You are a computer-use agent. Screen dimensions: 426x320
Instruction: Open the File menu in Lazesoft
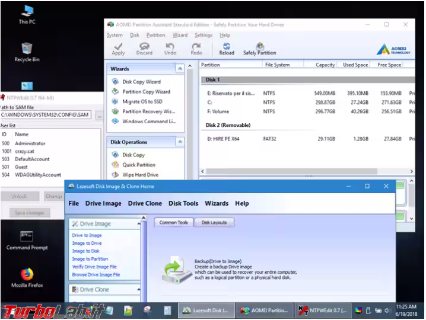pyautogui.click(x=74, y=204)
